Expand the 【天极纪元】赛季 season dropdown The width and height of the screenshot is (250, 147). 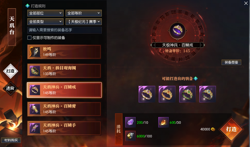(83, 22)
